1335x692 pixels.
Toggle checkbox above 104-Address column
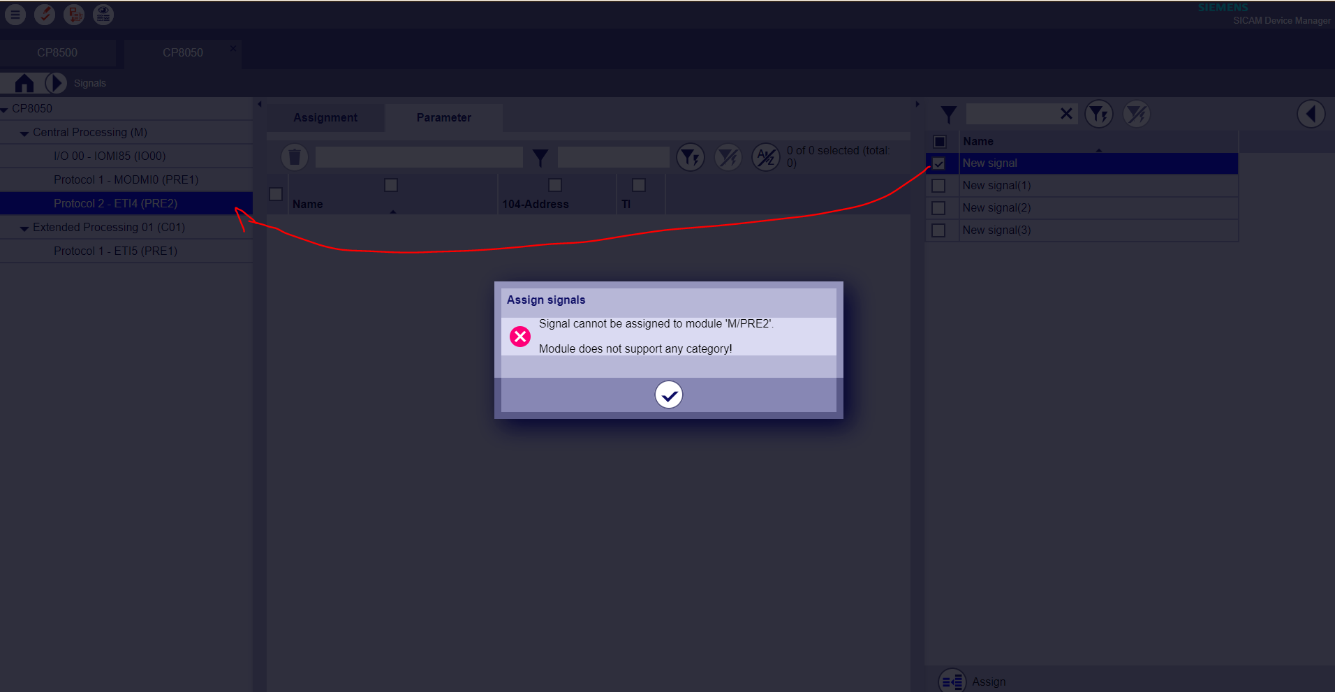click(x=555, y=185)
